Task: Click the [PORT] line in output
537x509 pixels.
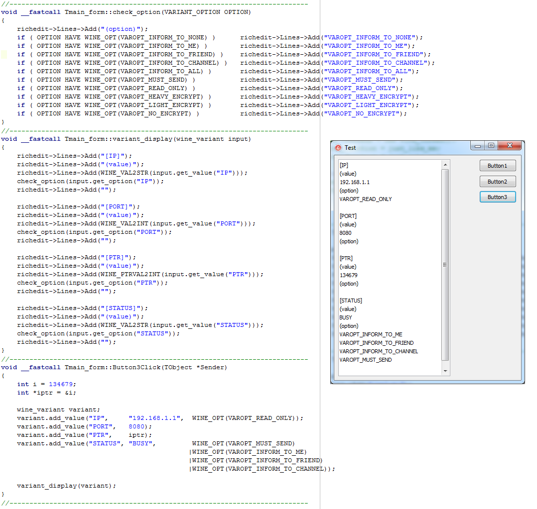Action: (x=348, y=216)
